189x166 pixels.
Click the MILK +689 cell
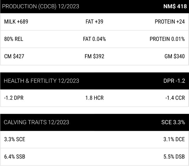coord(16,22)
